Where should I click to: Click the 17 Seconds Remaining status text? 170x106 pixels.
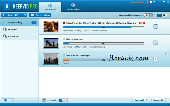point(98,31)
